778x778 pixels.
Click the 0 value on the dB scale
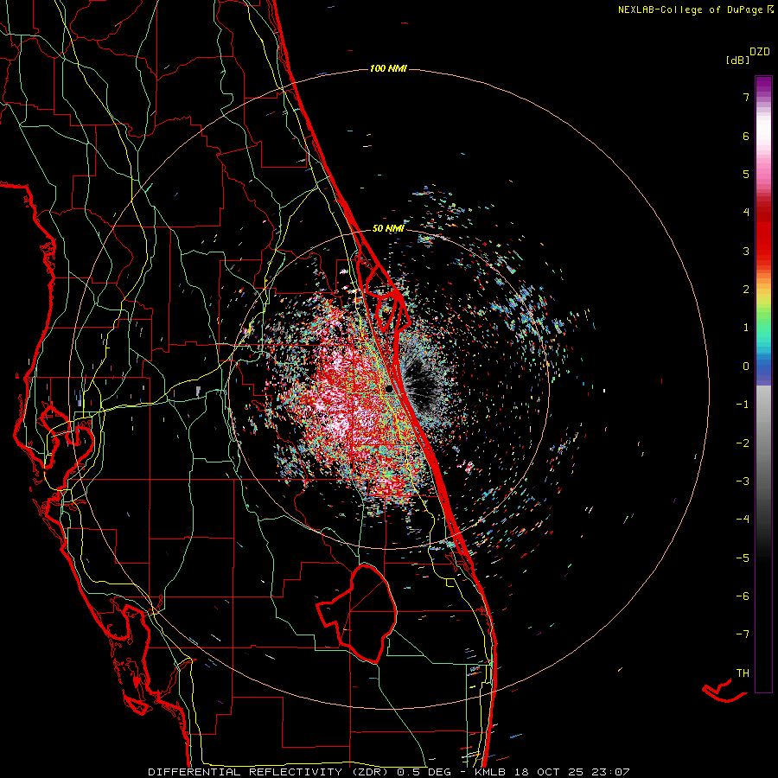(x=746, y=367)
